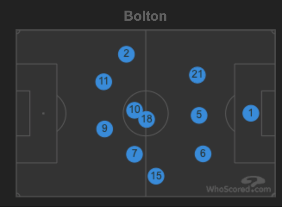
Task: Select player marker number 11
Action: [103, 81]
